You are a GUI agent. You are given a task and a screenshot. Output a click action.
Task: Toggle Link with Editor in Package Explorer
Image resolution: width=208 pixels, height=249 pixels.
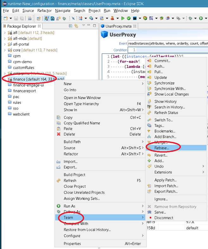tap(76, 26)
